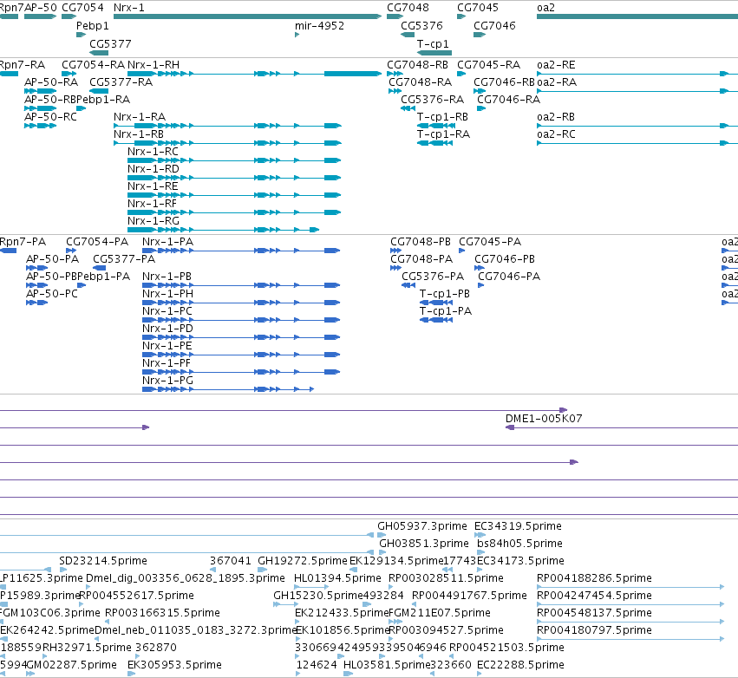Click the T-cp1 gene label

pos(433,43)
